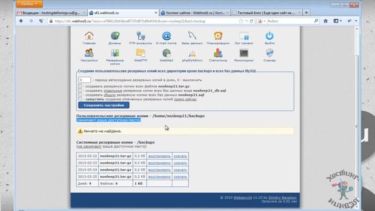Click восстановить for 2013-03-23 backup
The image size is (375, 211).
click(x=159, y=163)
